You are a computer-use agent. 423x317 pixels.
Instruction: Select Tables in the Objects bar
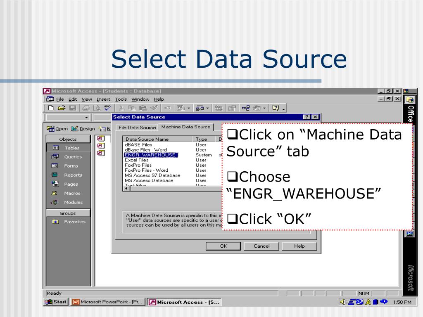click(x=68, y=148)
